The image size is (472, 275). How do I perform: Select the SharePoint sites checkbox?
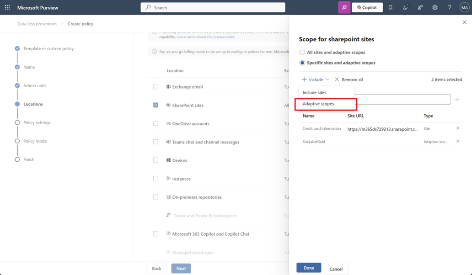point(156,105)
